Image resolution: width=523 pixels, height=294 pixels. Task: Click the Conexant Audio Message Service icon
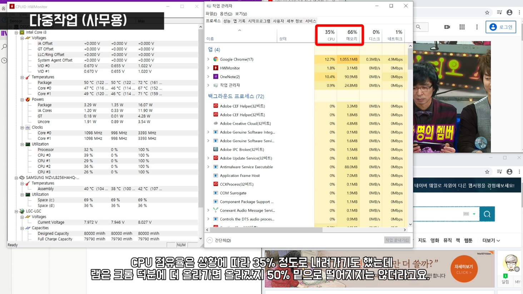(216, 210)
